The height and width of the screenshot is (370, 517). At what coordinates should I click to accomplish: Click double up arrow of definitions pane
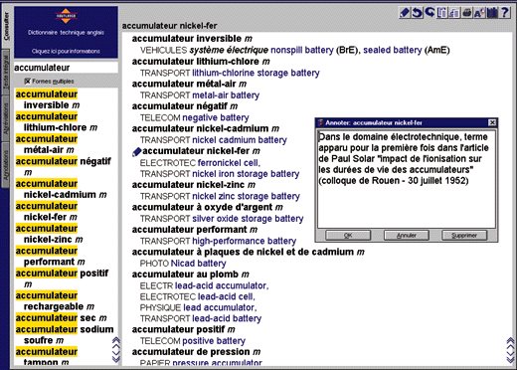click(x=511, y=340)
